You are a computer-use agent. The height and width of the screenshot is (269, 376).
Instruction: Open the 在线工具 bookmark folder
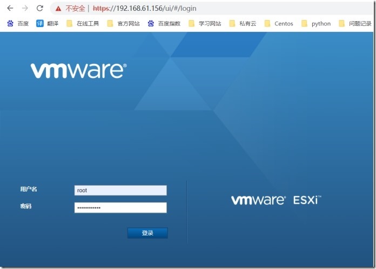[x=83, y=23]
